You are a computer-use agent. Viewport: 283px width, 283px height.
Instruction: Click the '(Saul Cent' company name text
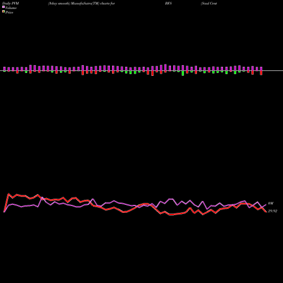[x=209, y=3]
